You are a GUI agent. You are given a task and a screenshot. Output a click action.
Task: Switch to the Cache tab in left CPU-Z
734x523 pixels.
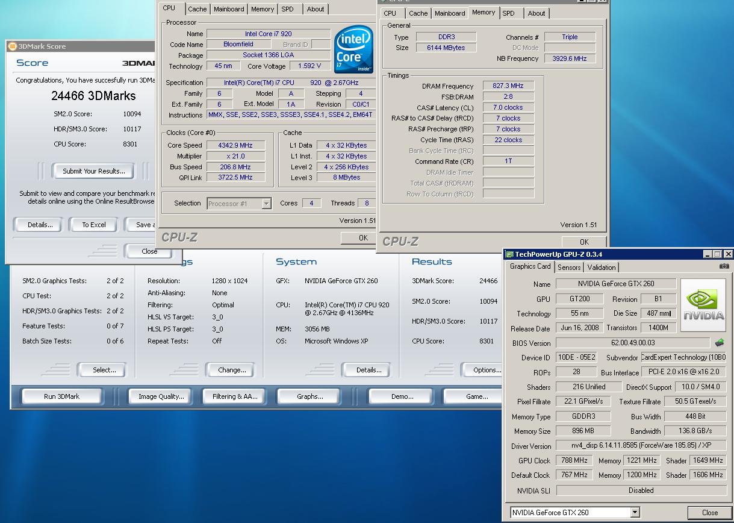point(197,9)
